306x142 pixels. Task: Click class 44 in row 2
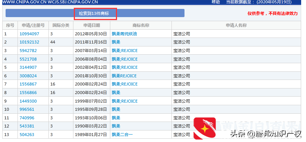[x=53, y=42]
